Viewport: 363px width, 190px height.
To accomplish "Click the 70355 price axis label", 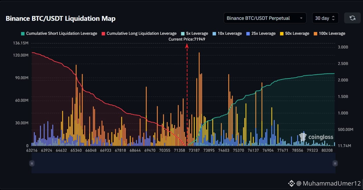I will (165, 150).
